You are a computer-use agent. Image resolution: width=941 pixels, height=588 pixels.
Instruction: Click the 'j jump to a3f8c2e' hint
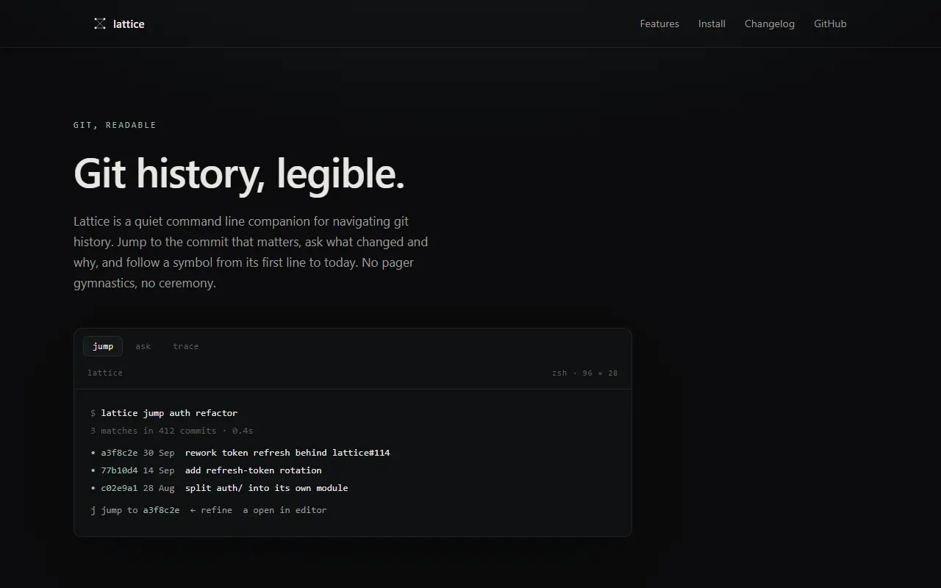click(x=135, y=510)
